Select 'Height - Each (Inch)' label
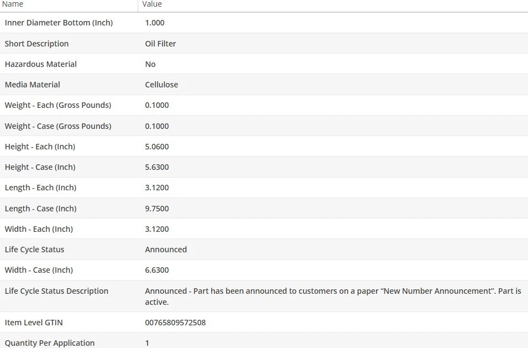 [40, 147]
